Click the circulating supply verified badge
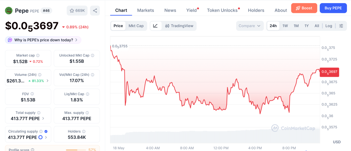The width and height of the screenshot is (351, 151). [x=46, y=132]
